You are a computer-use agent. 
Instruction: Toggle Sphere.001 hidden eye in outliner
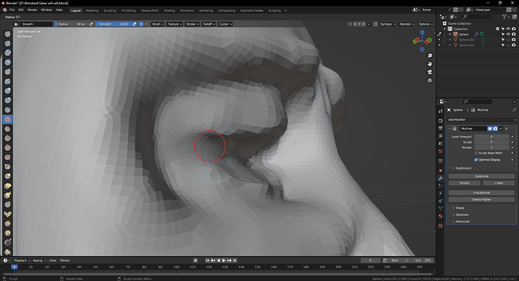point(508,40)
